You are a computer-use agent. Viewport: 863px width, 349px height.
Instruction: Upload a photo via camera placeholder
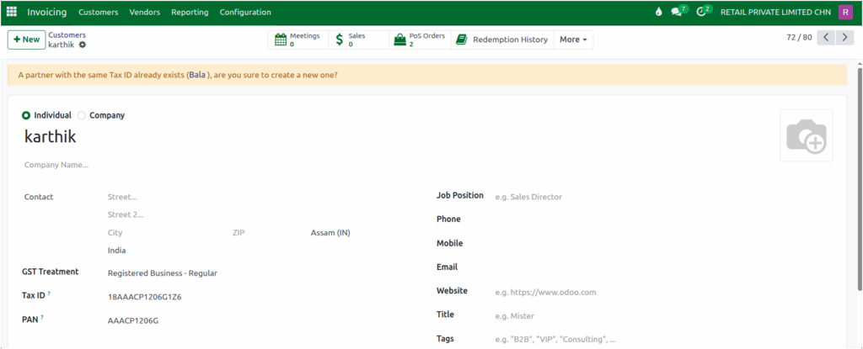tap(807, 135)
